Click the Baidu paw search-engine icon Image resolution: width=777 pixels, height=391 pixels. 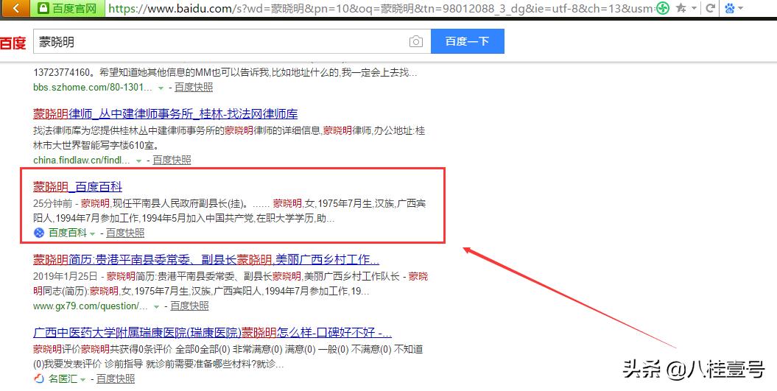[x=729, y=8]
